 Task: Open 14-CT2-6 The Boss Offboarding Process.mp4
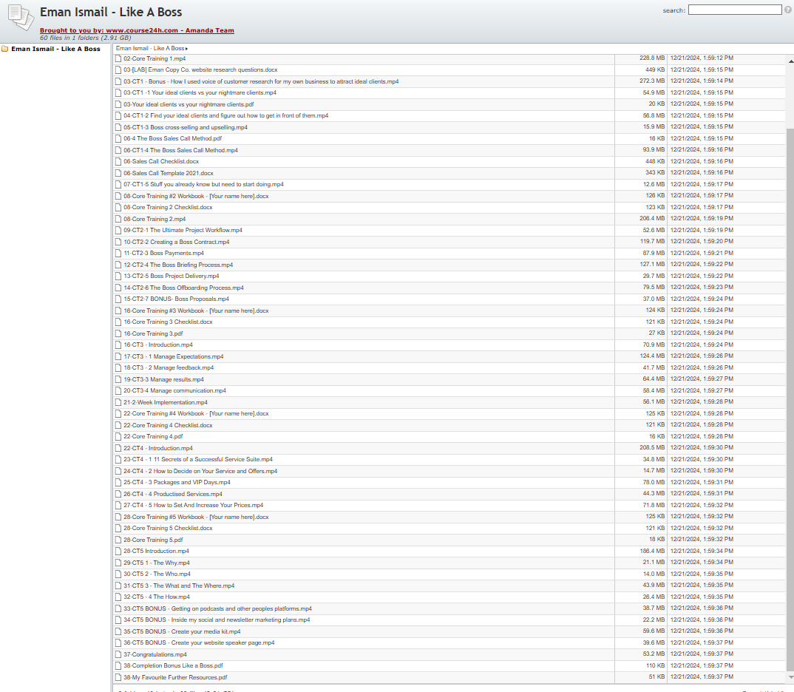tap(184, 288)
